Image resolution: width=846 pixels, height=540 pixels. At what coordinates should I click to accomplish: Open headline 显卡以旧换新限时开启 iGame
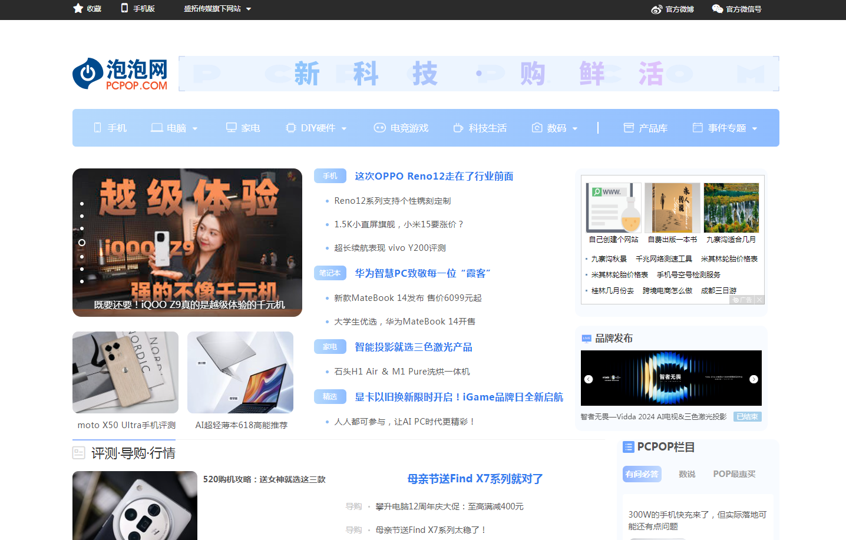pyautogui.click(x=459, y=397)
